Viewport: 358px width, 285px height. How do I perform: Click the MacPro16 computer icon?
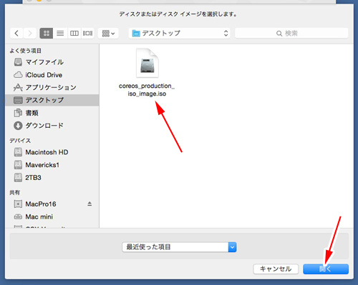(18, 204)
